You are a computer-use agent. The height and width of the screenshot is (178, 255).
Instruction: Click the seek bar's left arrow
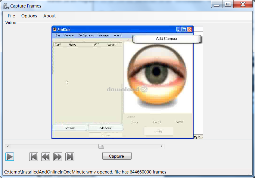(x=8, y=146)
